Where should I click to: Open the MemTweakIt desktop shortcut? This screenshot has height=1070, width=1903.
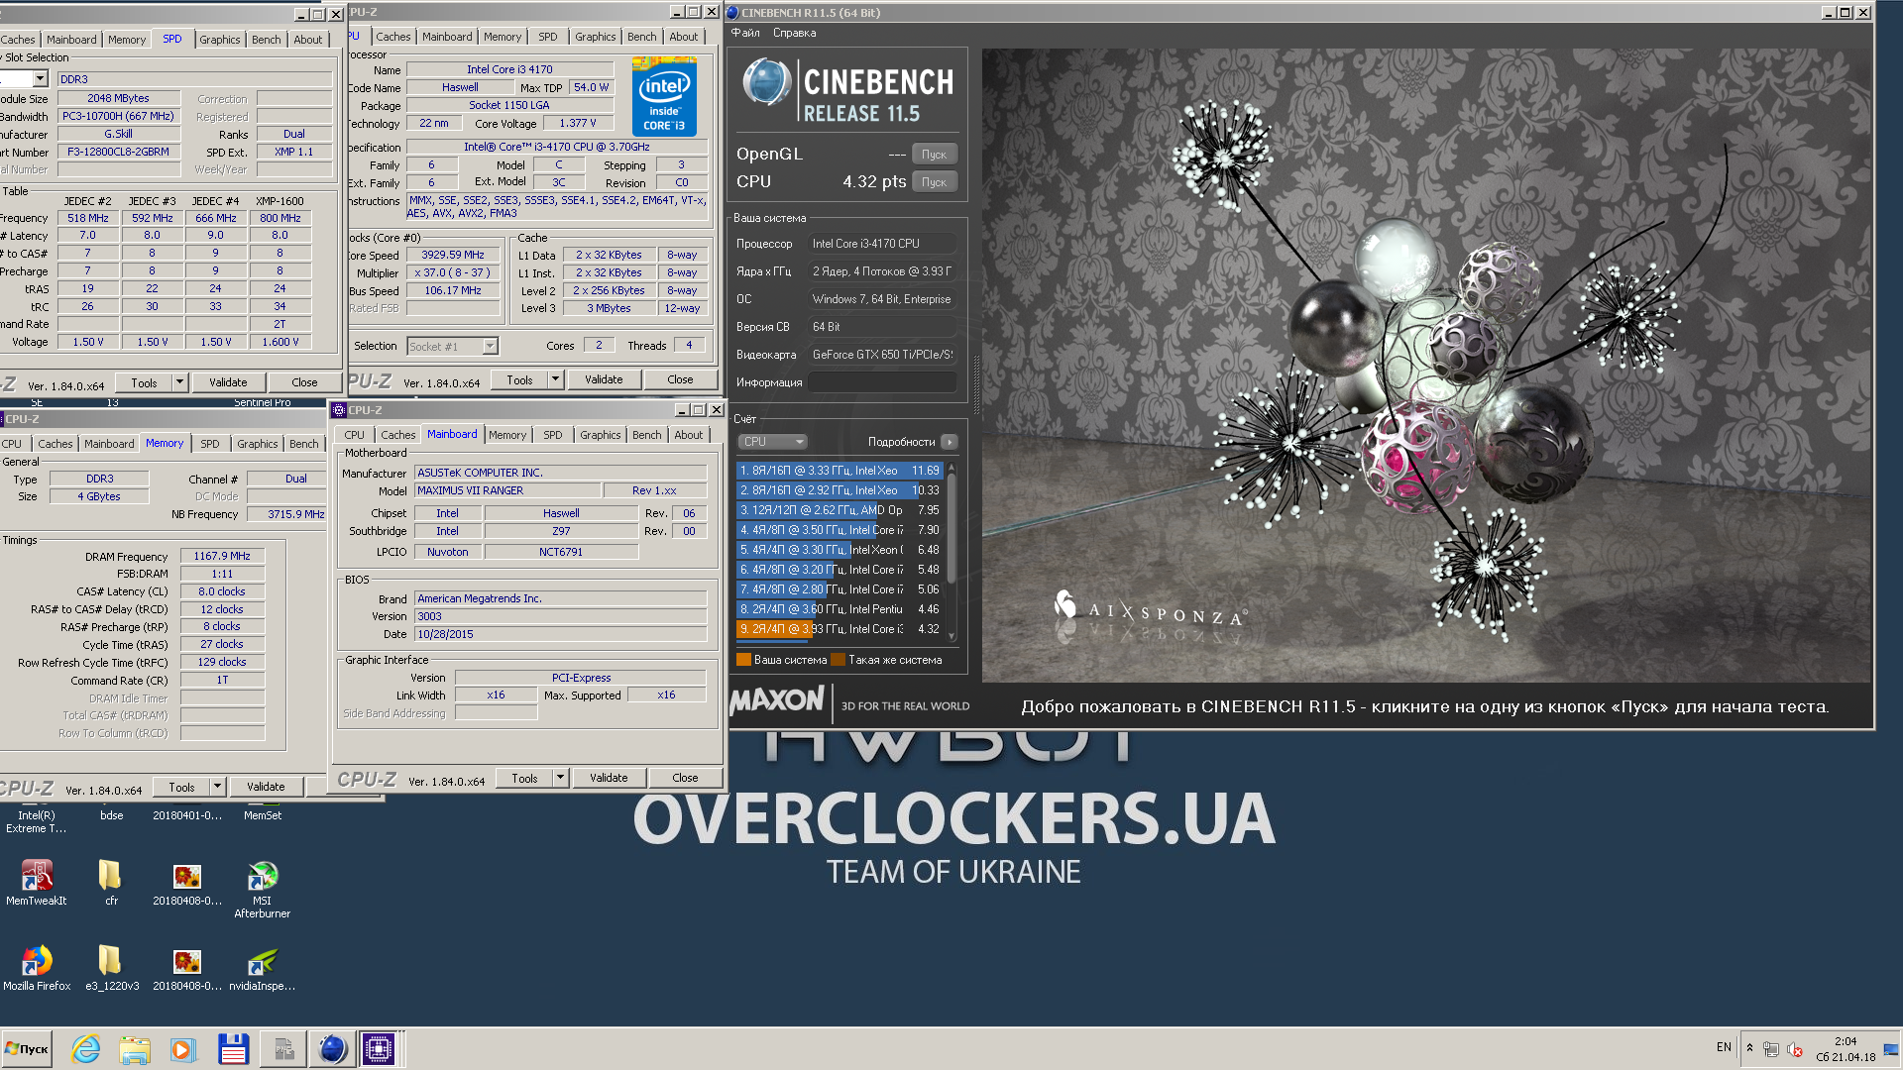[x=37, y=882]
